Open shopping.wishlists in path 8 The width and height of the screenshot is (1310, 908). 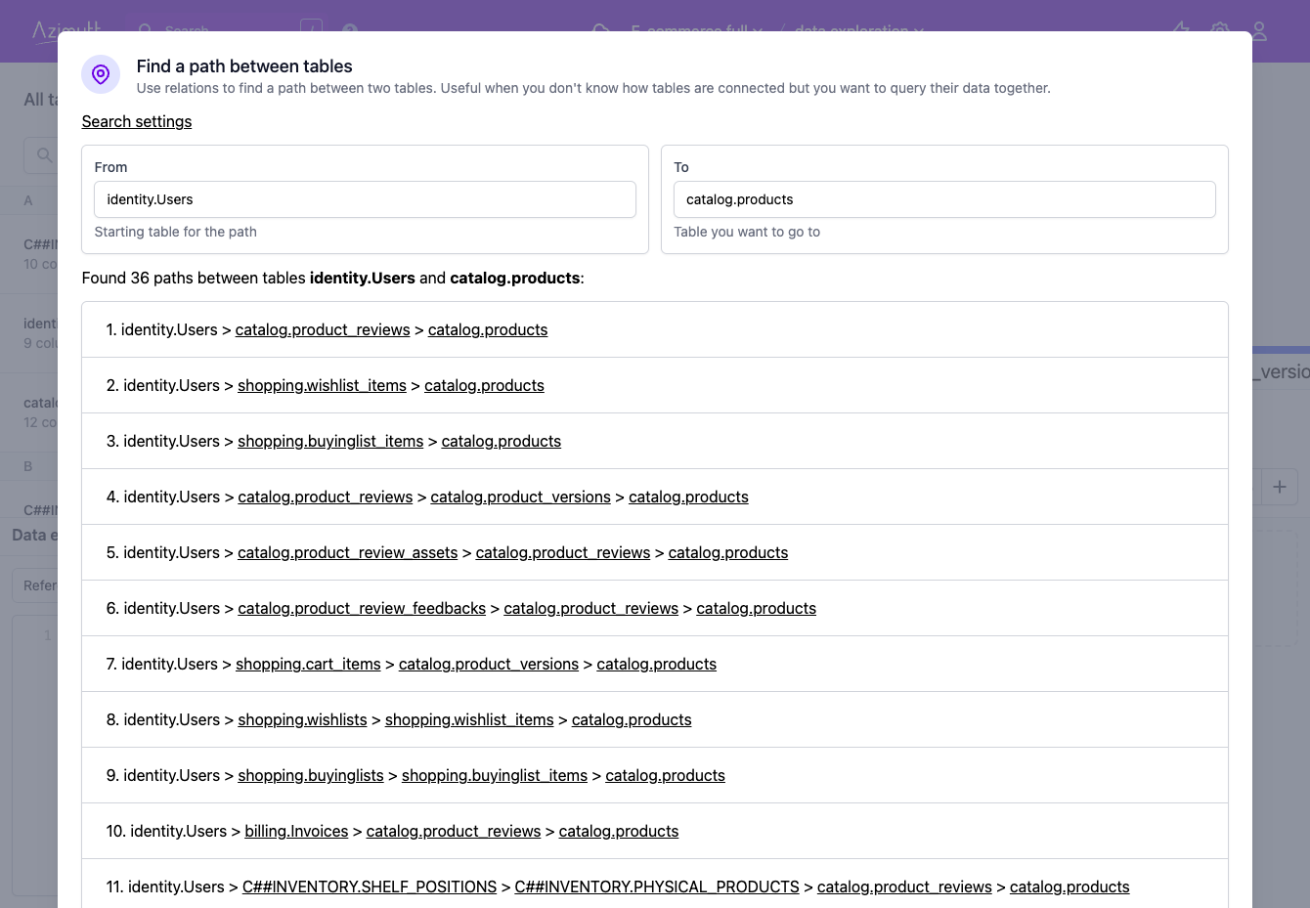[x=302, y=719]
